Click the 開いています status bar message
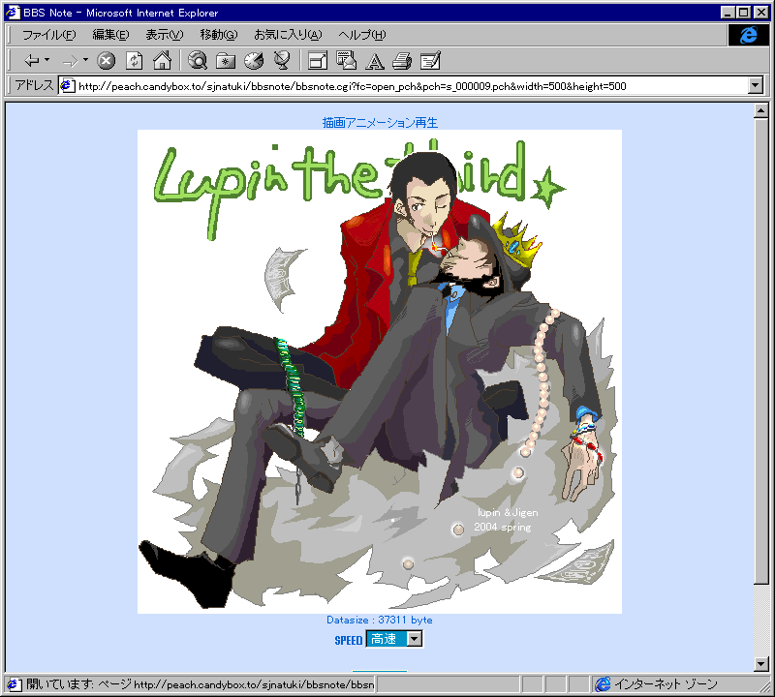 tap(201, 684)
